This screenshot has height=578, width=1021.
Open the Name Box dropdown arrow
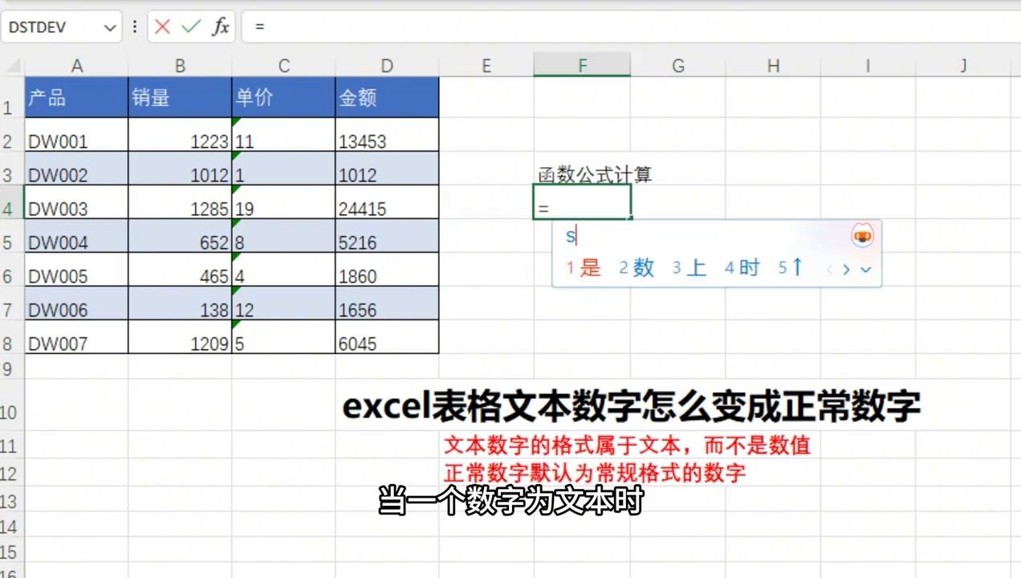[x=110, y=27]
